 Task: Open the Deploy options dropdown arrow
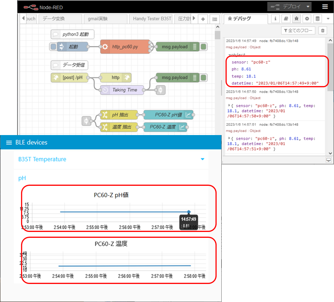click(x=308, y=7)
